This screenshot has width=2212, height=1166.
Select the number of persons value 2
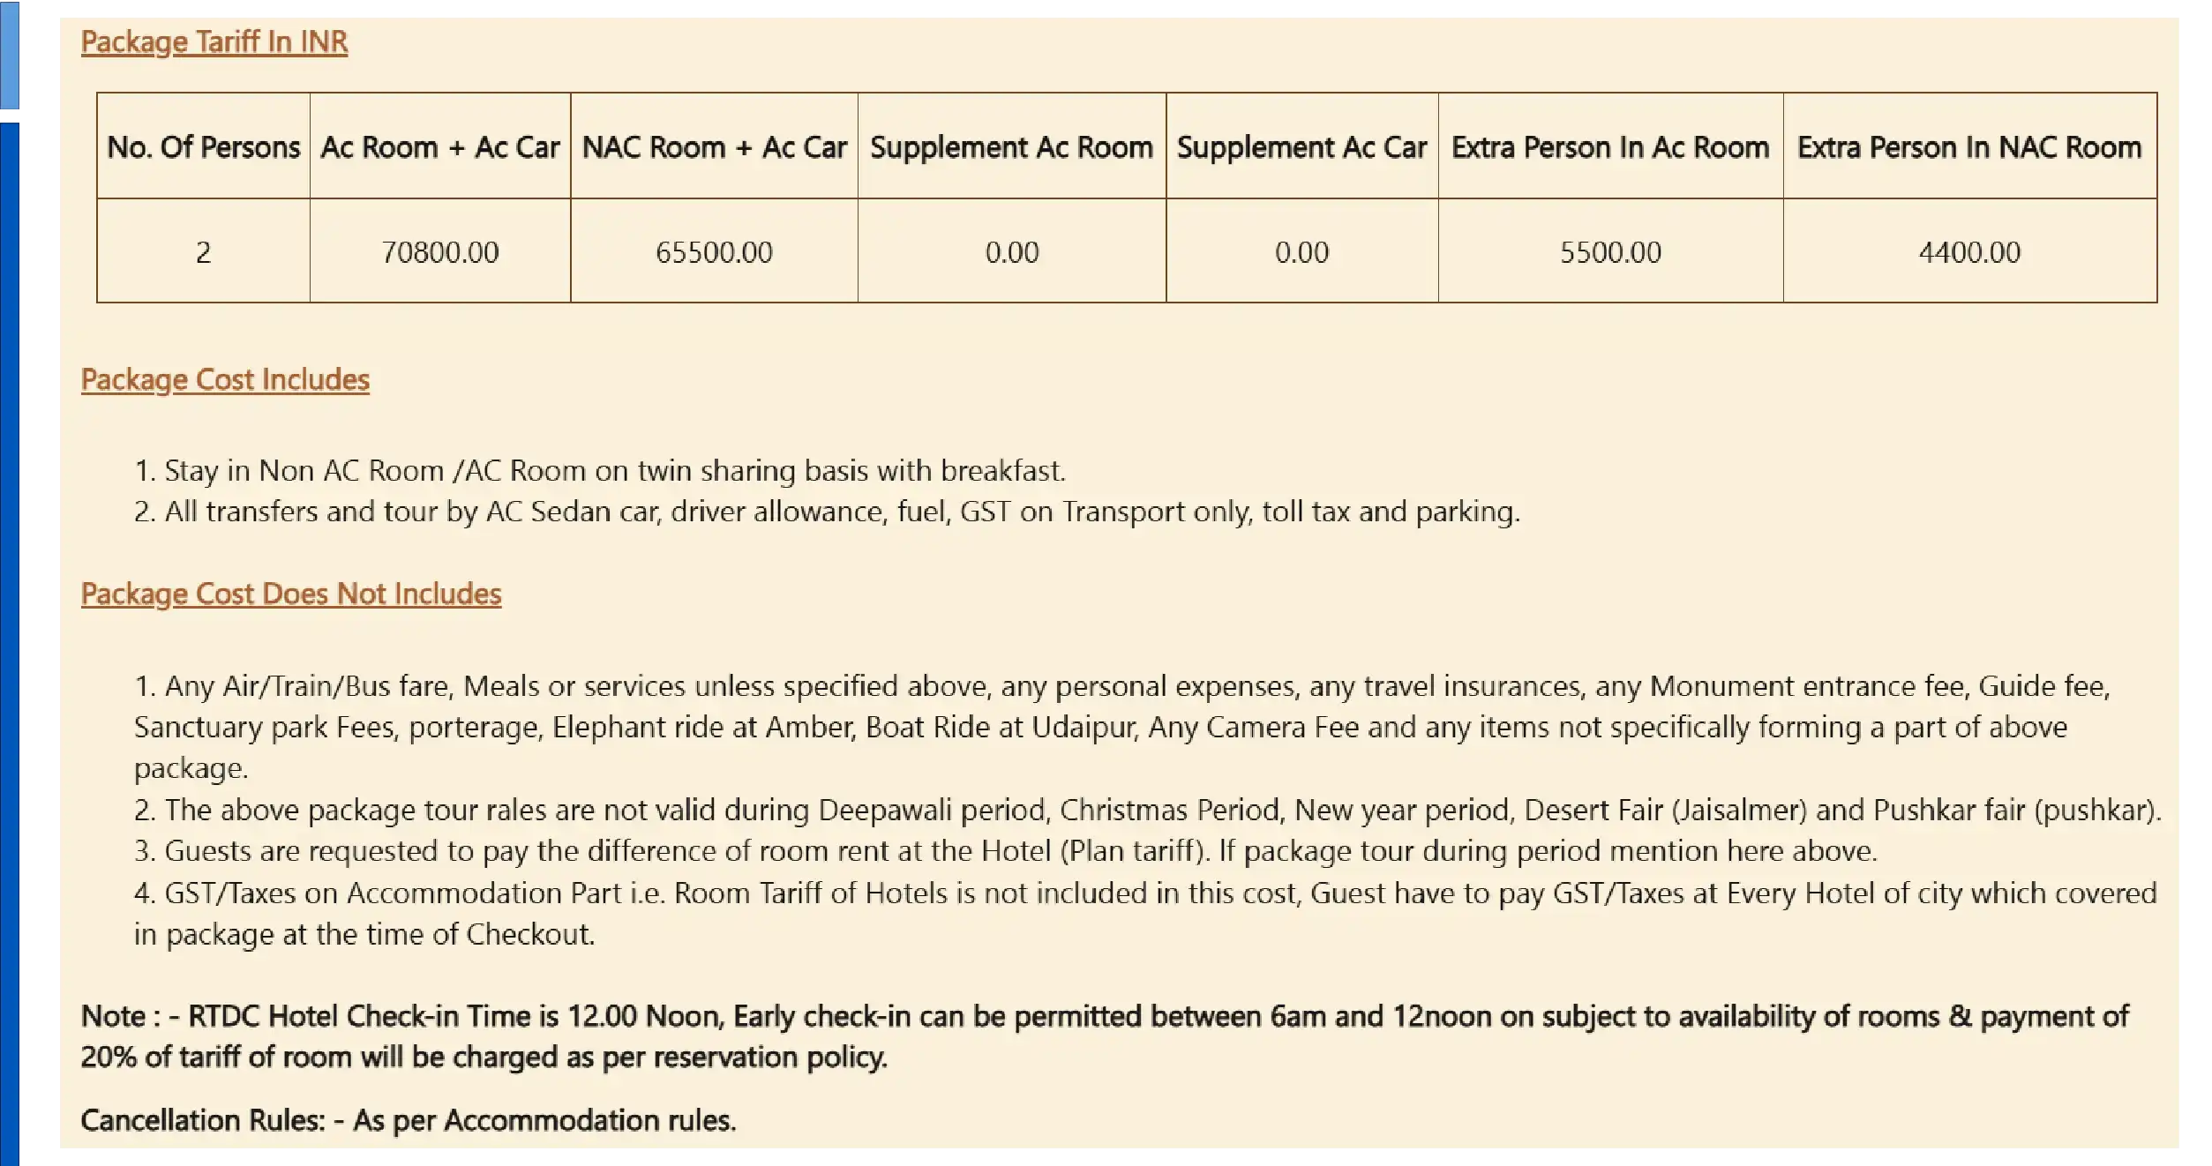(x=203, y=252)
